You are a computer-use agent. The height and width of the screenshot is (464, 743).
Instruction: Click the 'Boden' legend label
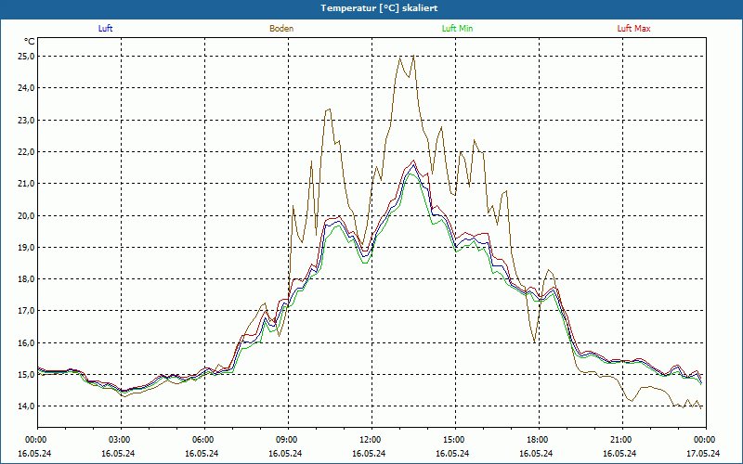pos(281,29)
